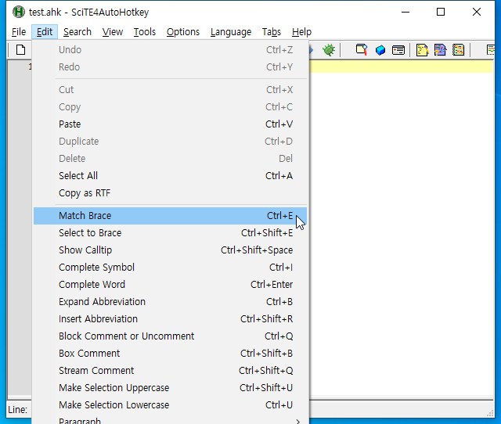Click the New file icon in toolbar

click(x=21, y=50)
